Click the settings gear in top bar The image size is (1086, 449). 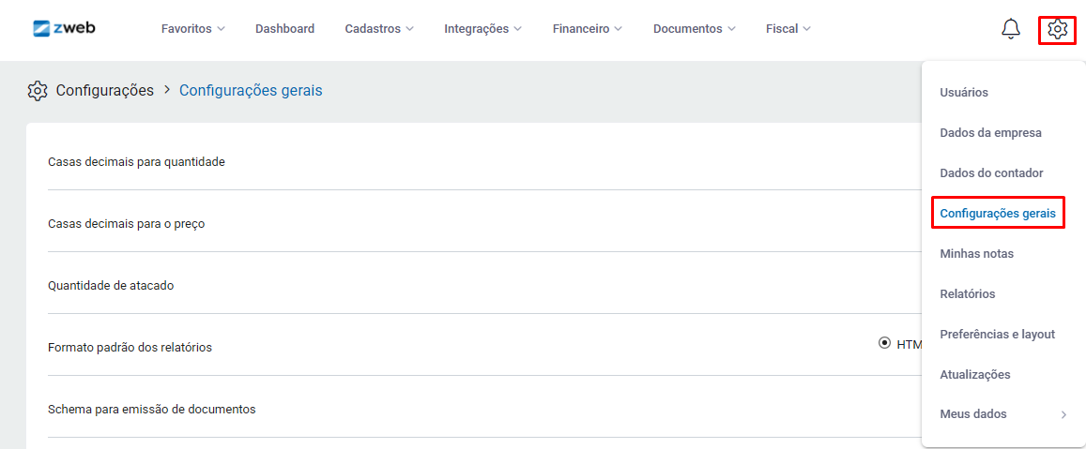tap(1057, 30)
